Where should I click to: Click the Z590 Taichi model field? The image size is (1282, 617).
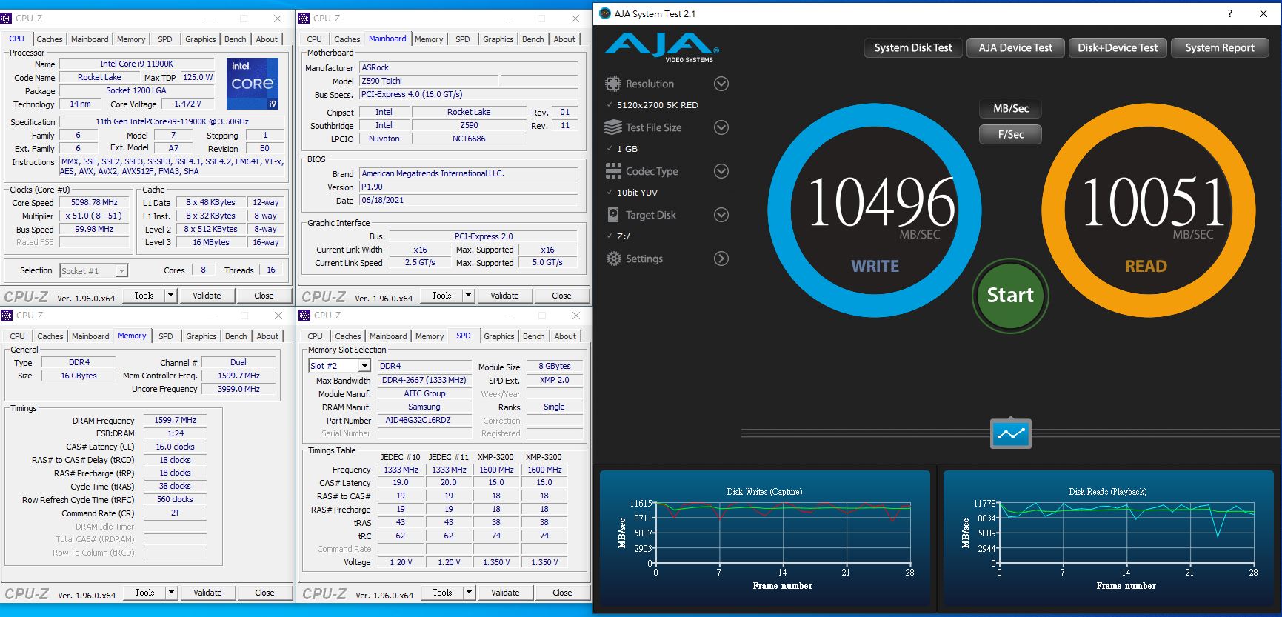click(x=429, y=81)
